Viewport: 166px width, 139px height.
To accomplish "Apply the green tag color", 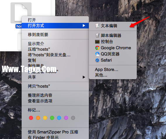I will (52, 118).
